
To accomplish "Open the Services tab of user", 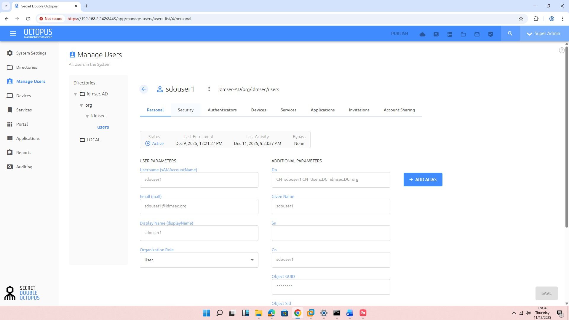I will 288,110.
